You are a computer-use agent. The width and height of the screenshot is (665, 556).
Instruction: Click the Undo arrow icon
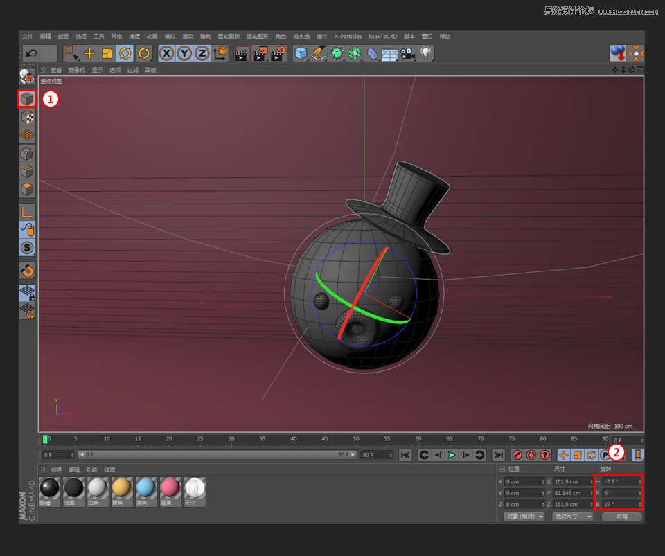(x=31, y=53)
